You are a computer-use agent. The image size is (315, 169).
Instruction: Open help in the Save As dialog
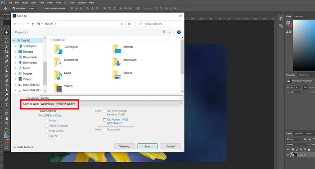point(179,32)
